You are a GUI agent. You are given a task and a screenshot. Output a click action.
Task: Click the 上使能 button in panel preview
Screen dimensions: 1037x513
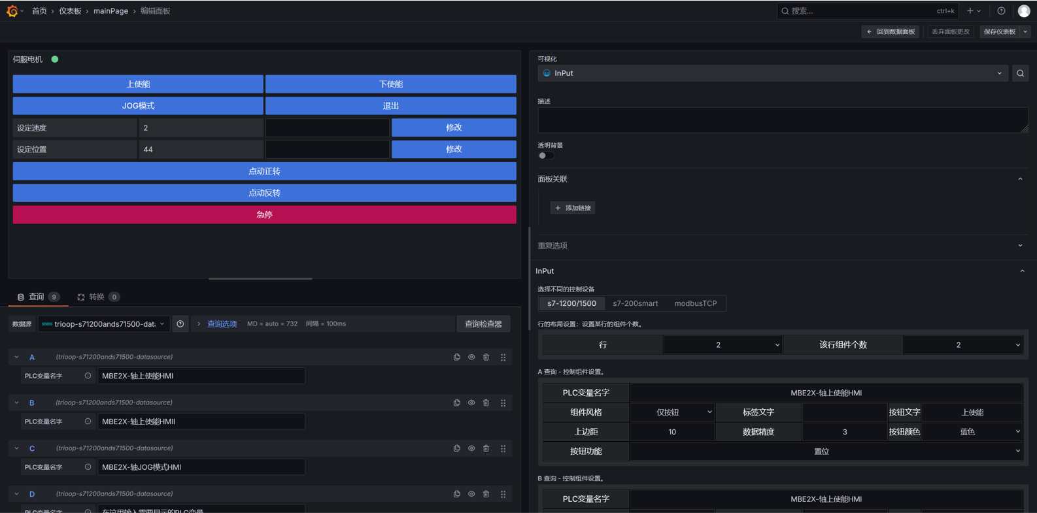point(138,84)
